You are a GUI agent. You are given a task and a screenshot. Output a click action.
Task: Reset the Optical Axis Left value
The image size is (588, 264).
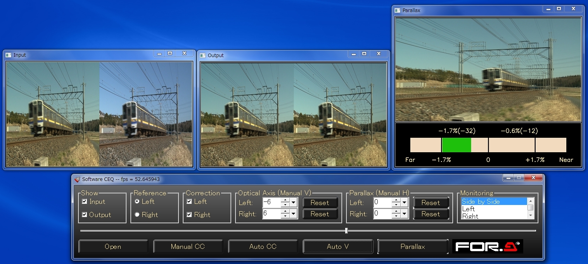point(320,203)
